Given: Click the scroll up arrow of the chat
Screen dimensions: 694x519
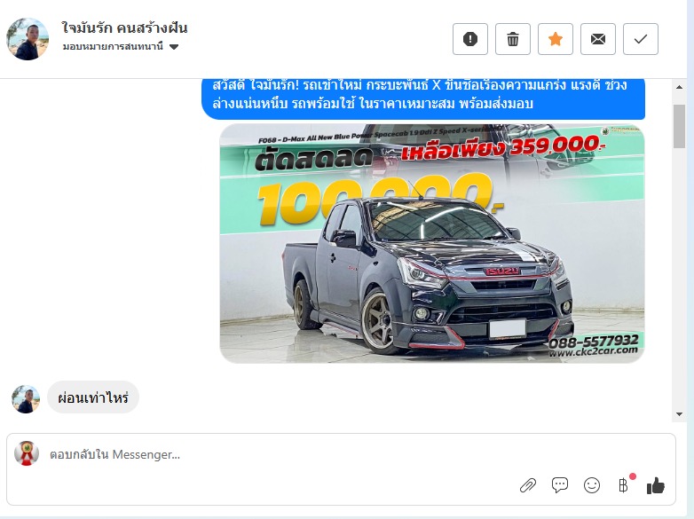Looking at the screenshot, I should tap(680, 87).
